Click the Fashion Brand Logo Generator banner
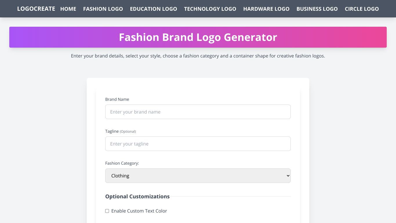Image resolution: width=396 pixels, height=223 pixels. (198, 37)
